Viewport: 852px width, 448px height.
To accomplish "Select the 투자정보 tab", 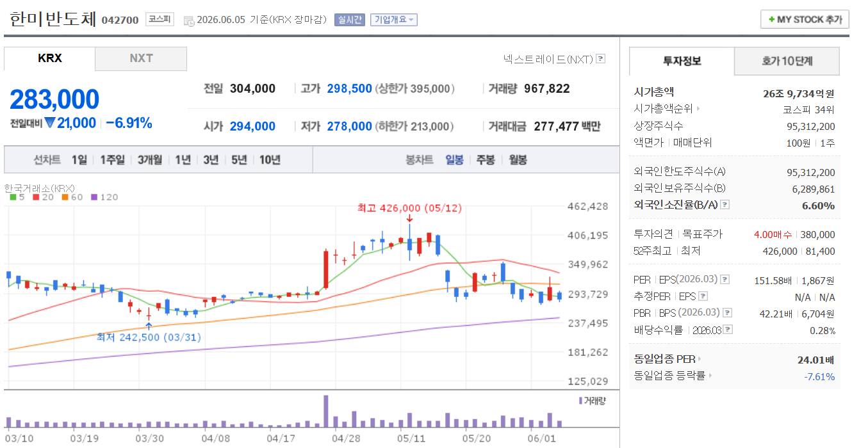I will pyautogui.click(x=682, y=61).
